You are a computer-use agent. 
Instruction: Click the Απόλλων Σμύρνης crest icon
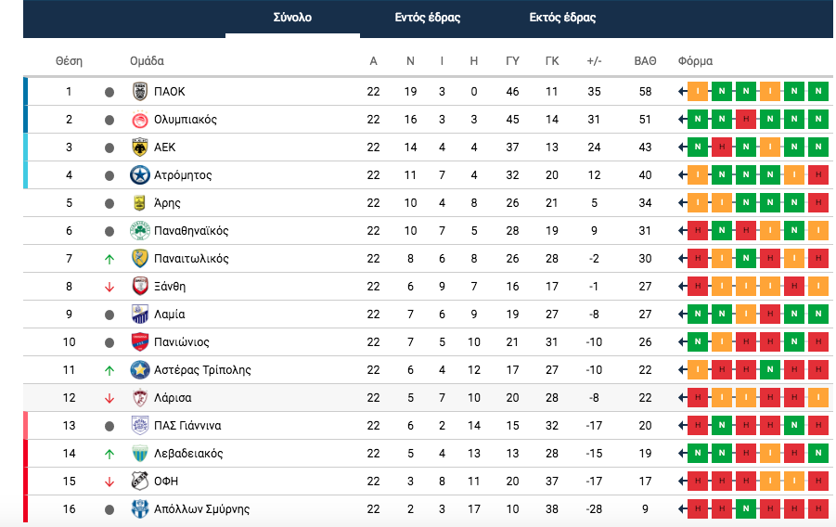tap(140, 508)
